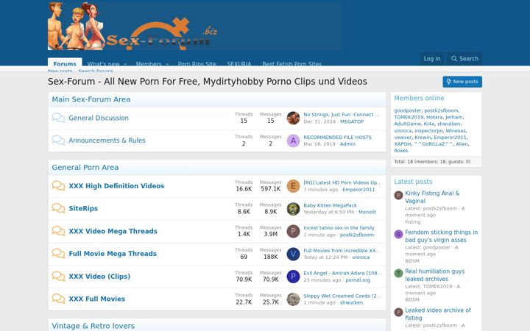Viewport: 530px width, 331px height.
Task: Open 'Real humiliation guys leaked archives' post
Action: [435, 275]
